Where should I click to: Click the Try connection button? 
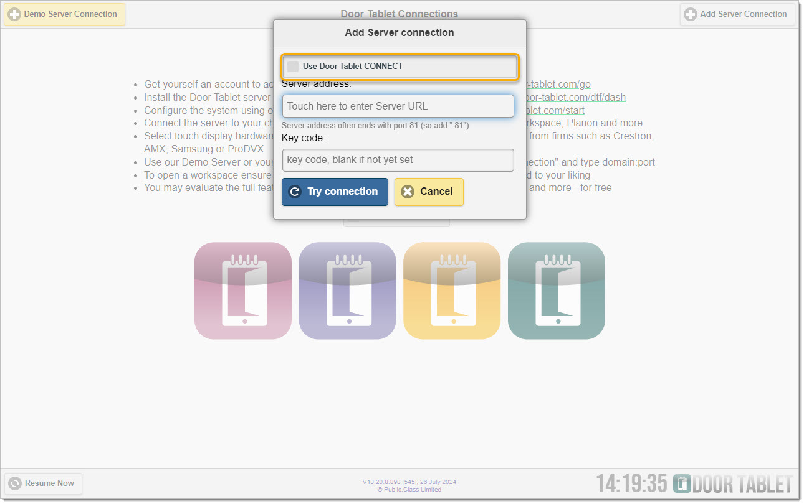[x=335, y=192]
